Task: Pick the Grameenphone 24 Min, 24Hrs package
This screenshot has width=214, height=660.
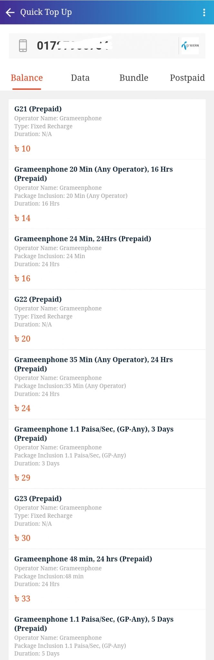Action: (x=107, y=259)
